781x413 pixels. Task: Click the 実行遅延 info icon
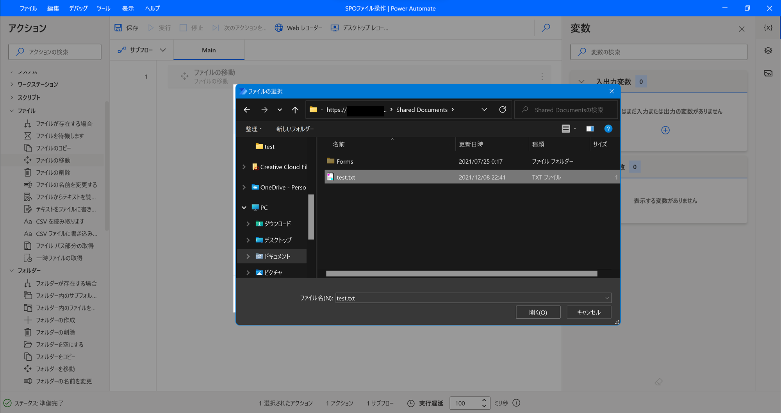click(x=516, y=403)
